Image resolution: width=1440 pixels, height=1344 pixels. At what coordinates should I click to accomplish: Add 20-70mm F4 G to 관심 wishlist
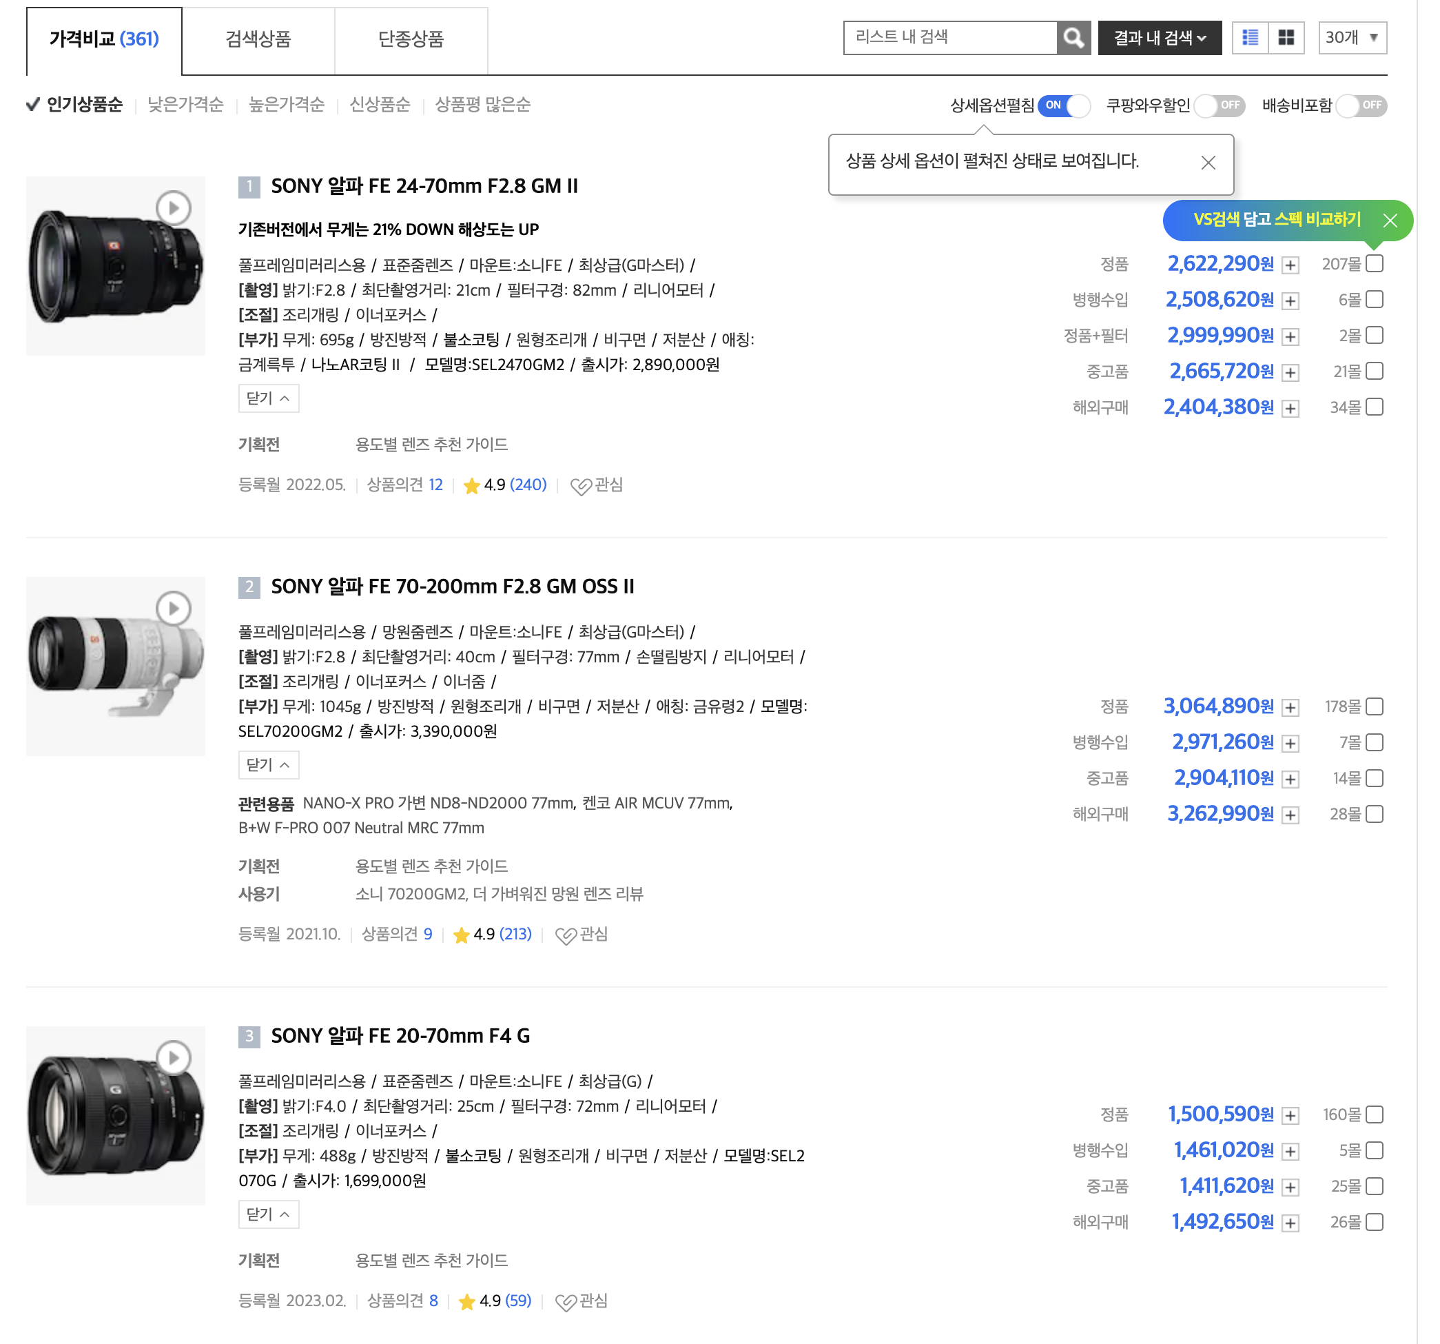click(581, 1301)
